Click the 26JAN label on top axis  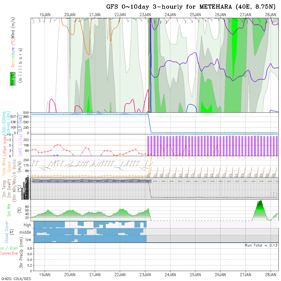coord(220,15)
